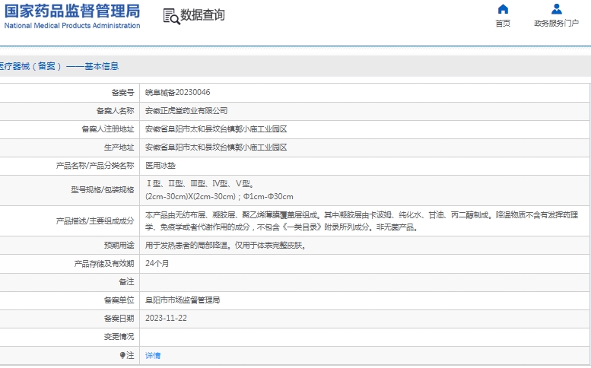
Task: Click the 备案日期 row label
Action: 119,319
